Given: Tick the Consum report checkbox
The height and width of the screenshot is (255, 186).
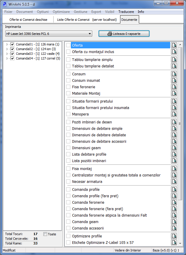Looking at the screenshot, I should pyautogui.click(x=68, y=74).
